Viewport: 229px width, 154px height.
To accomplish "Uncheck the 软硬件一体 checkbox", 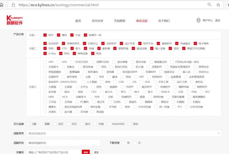I will click(85, 35).
